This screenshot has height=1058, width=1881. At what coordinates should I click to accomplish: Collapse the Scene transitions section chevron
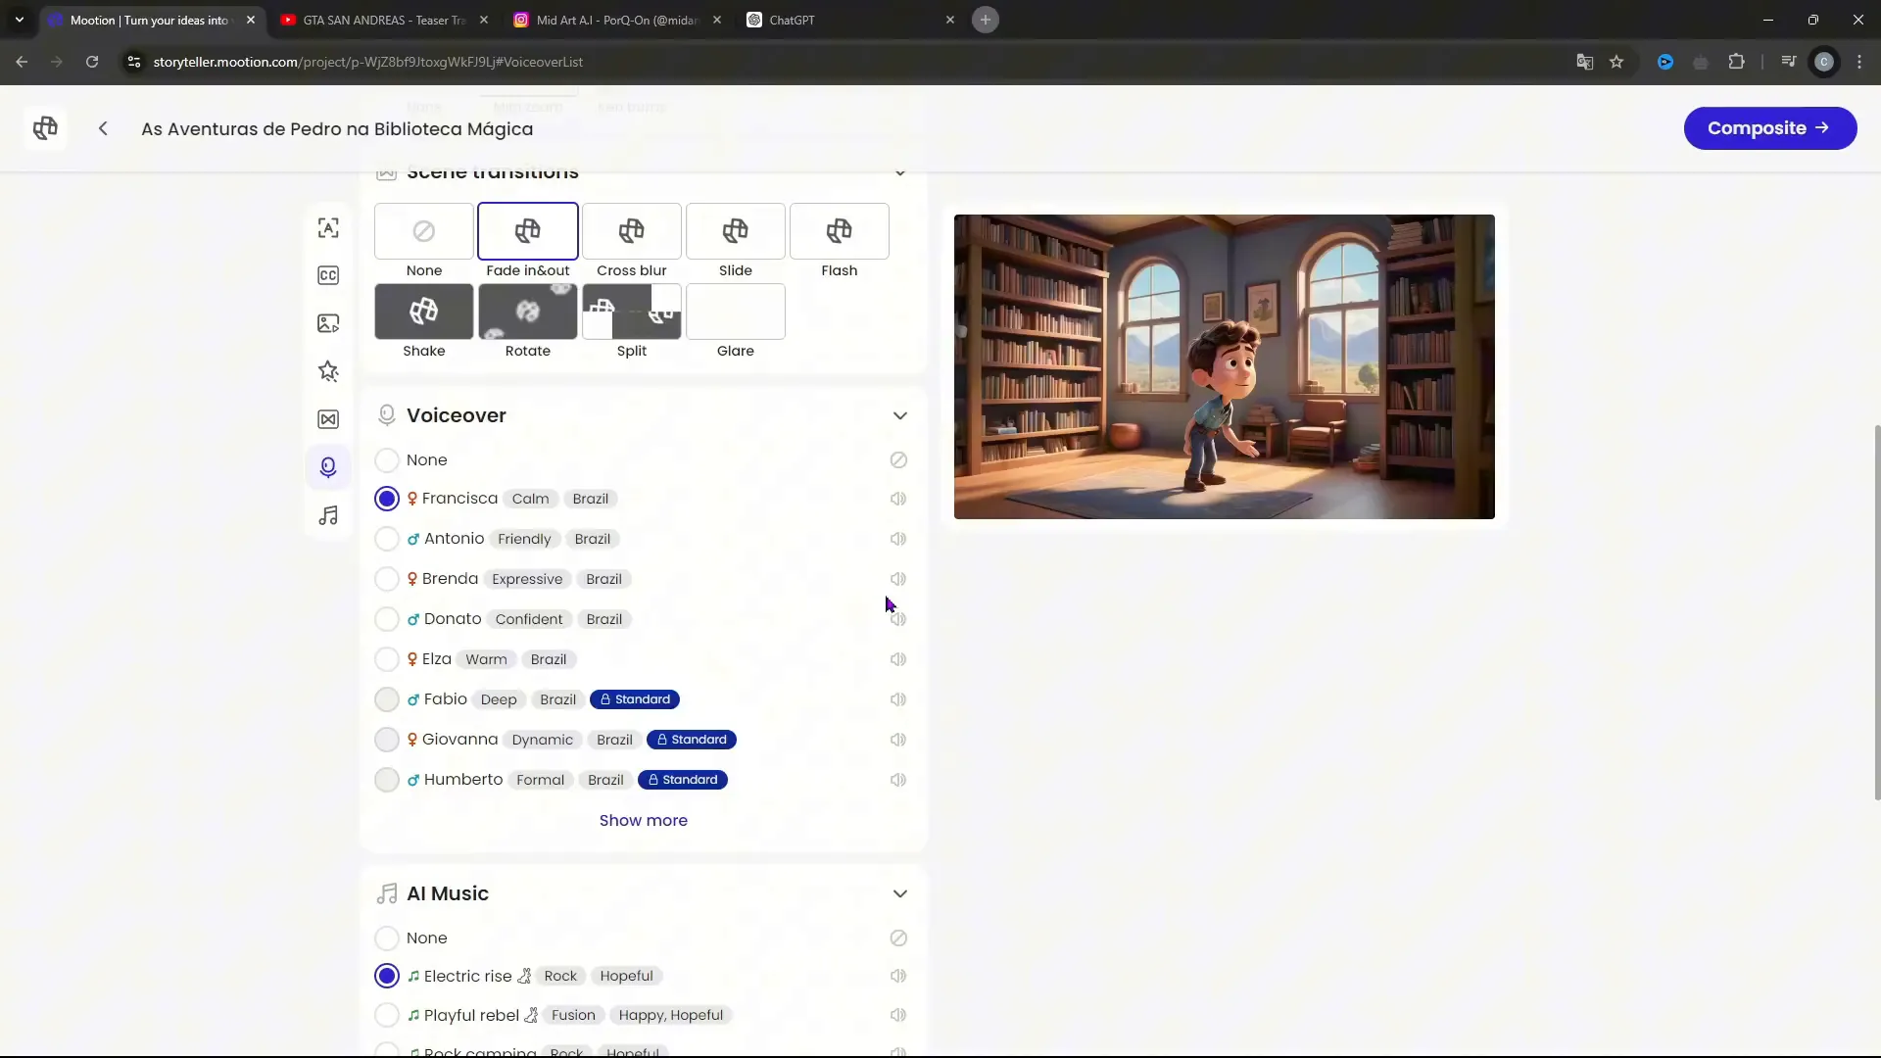(x=900, y=173)
